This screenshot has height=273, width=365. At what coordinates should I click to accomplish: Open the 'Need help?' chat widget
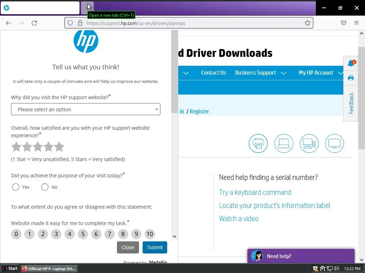(301, 256)
